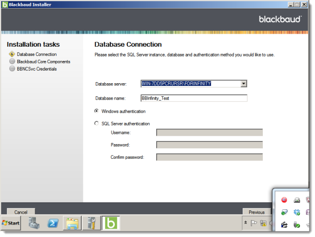Image resolution: width=315 pixels, height=237 pixels.
Task: Click the chat bubble tray icon
Action: pyautogui.click(x=284, y=212)
